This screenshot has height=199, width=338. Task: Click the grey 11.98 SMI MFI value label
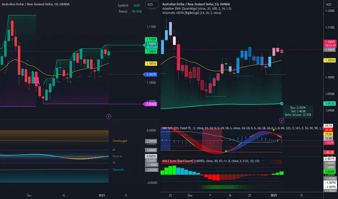pyautogui.click(x=328, y=138)
